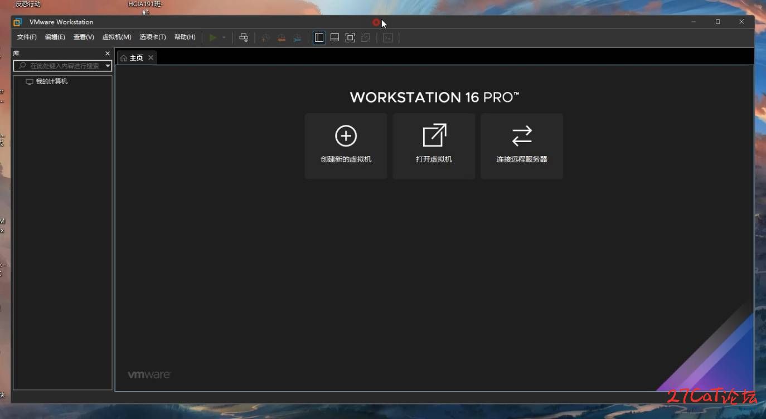Click the Unity mode toolbar icon

click(366, 38)
